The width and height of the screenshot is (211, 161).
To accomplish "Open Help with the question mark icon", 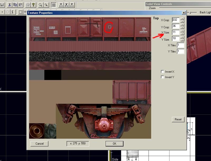I will [33, 5].
